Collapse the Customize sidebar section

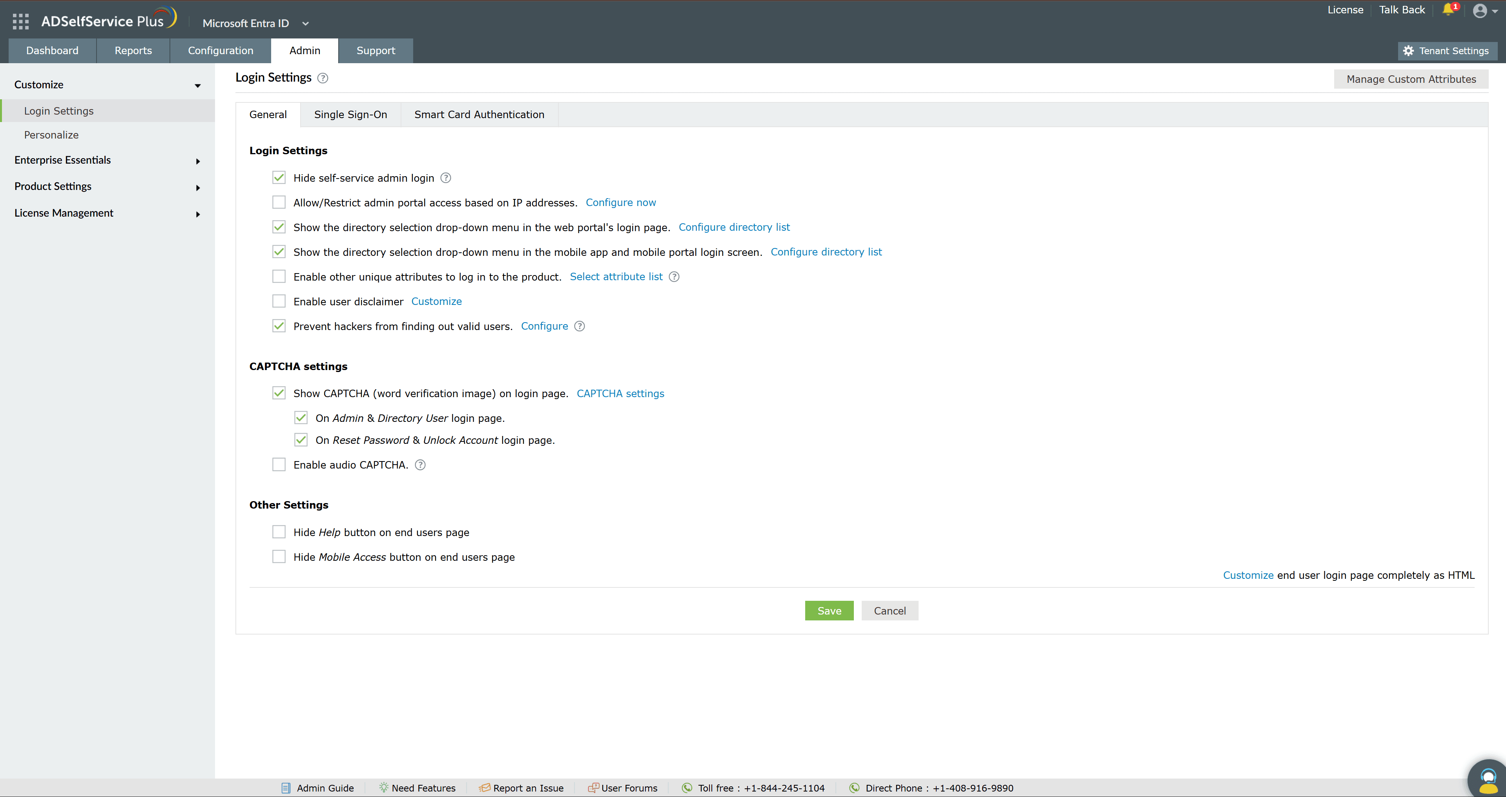[198, 86]
